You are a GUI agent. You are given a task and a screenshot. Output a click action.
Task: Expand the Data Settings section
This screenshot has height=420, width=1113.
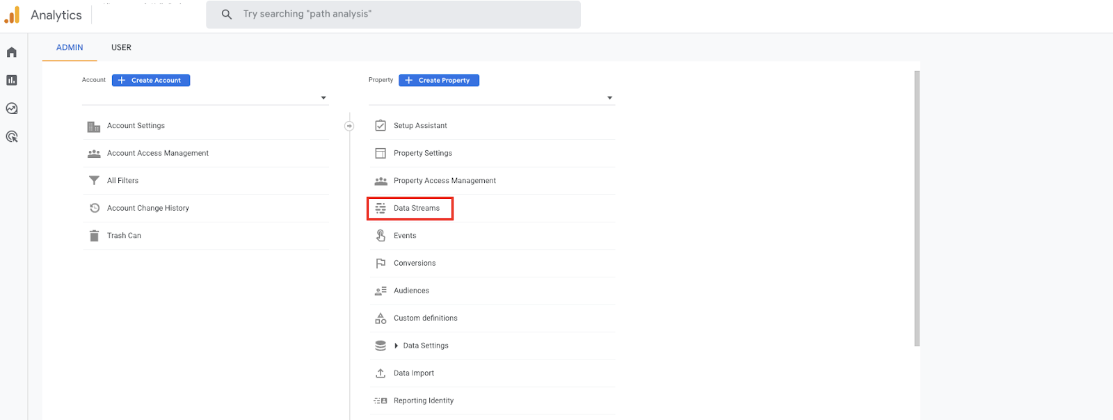pyautogui.click(x=397, y=346)
